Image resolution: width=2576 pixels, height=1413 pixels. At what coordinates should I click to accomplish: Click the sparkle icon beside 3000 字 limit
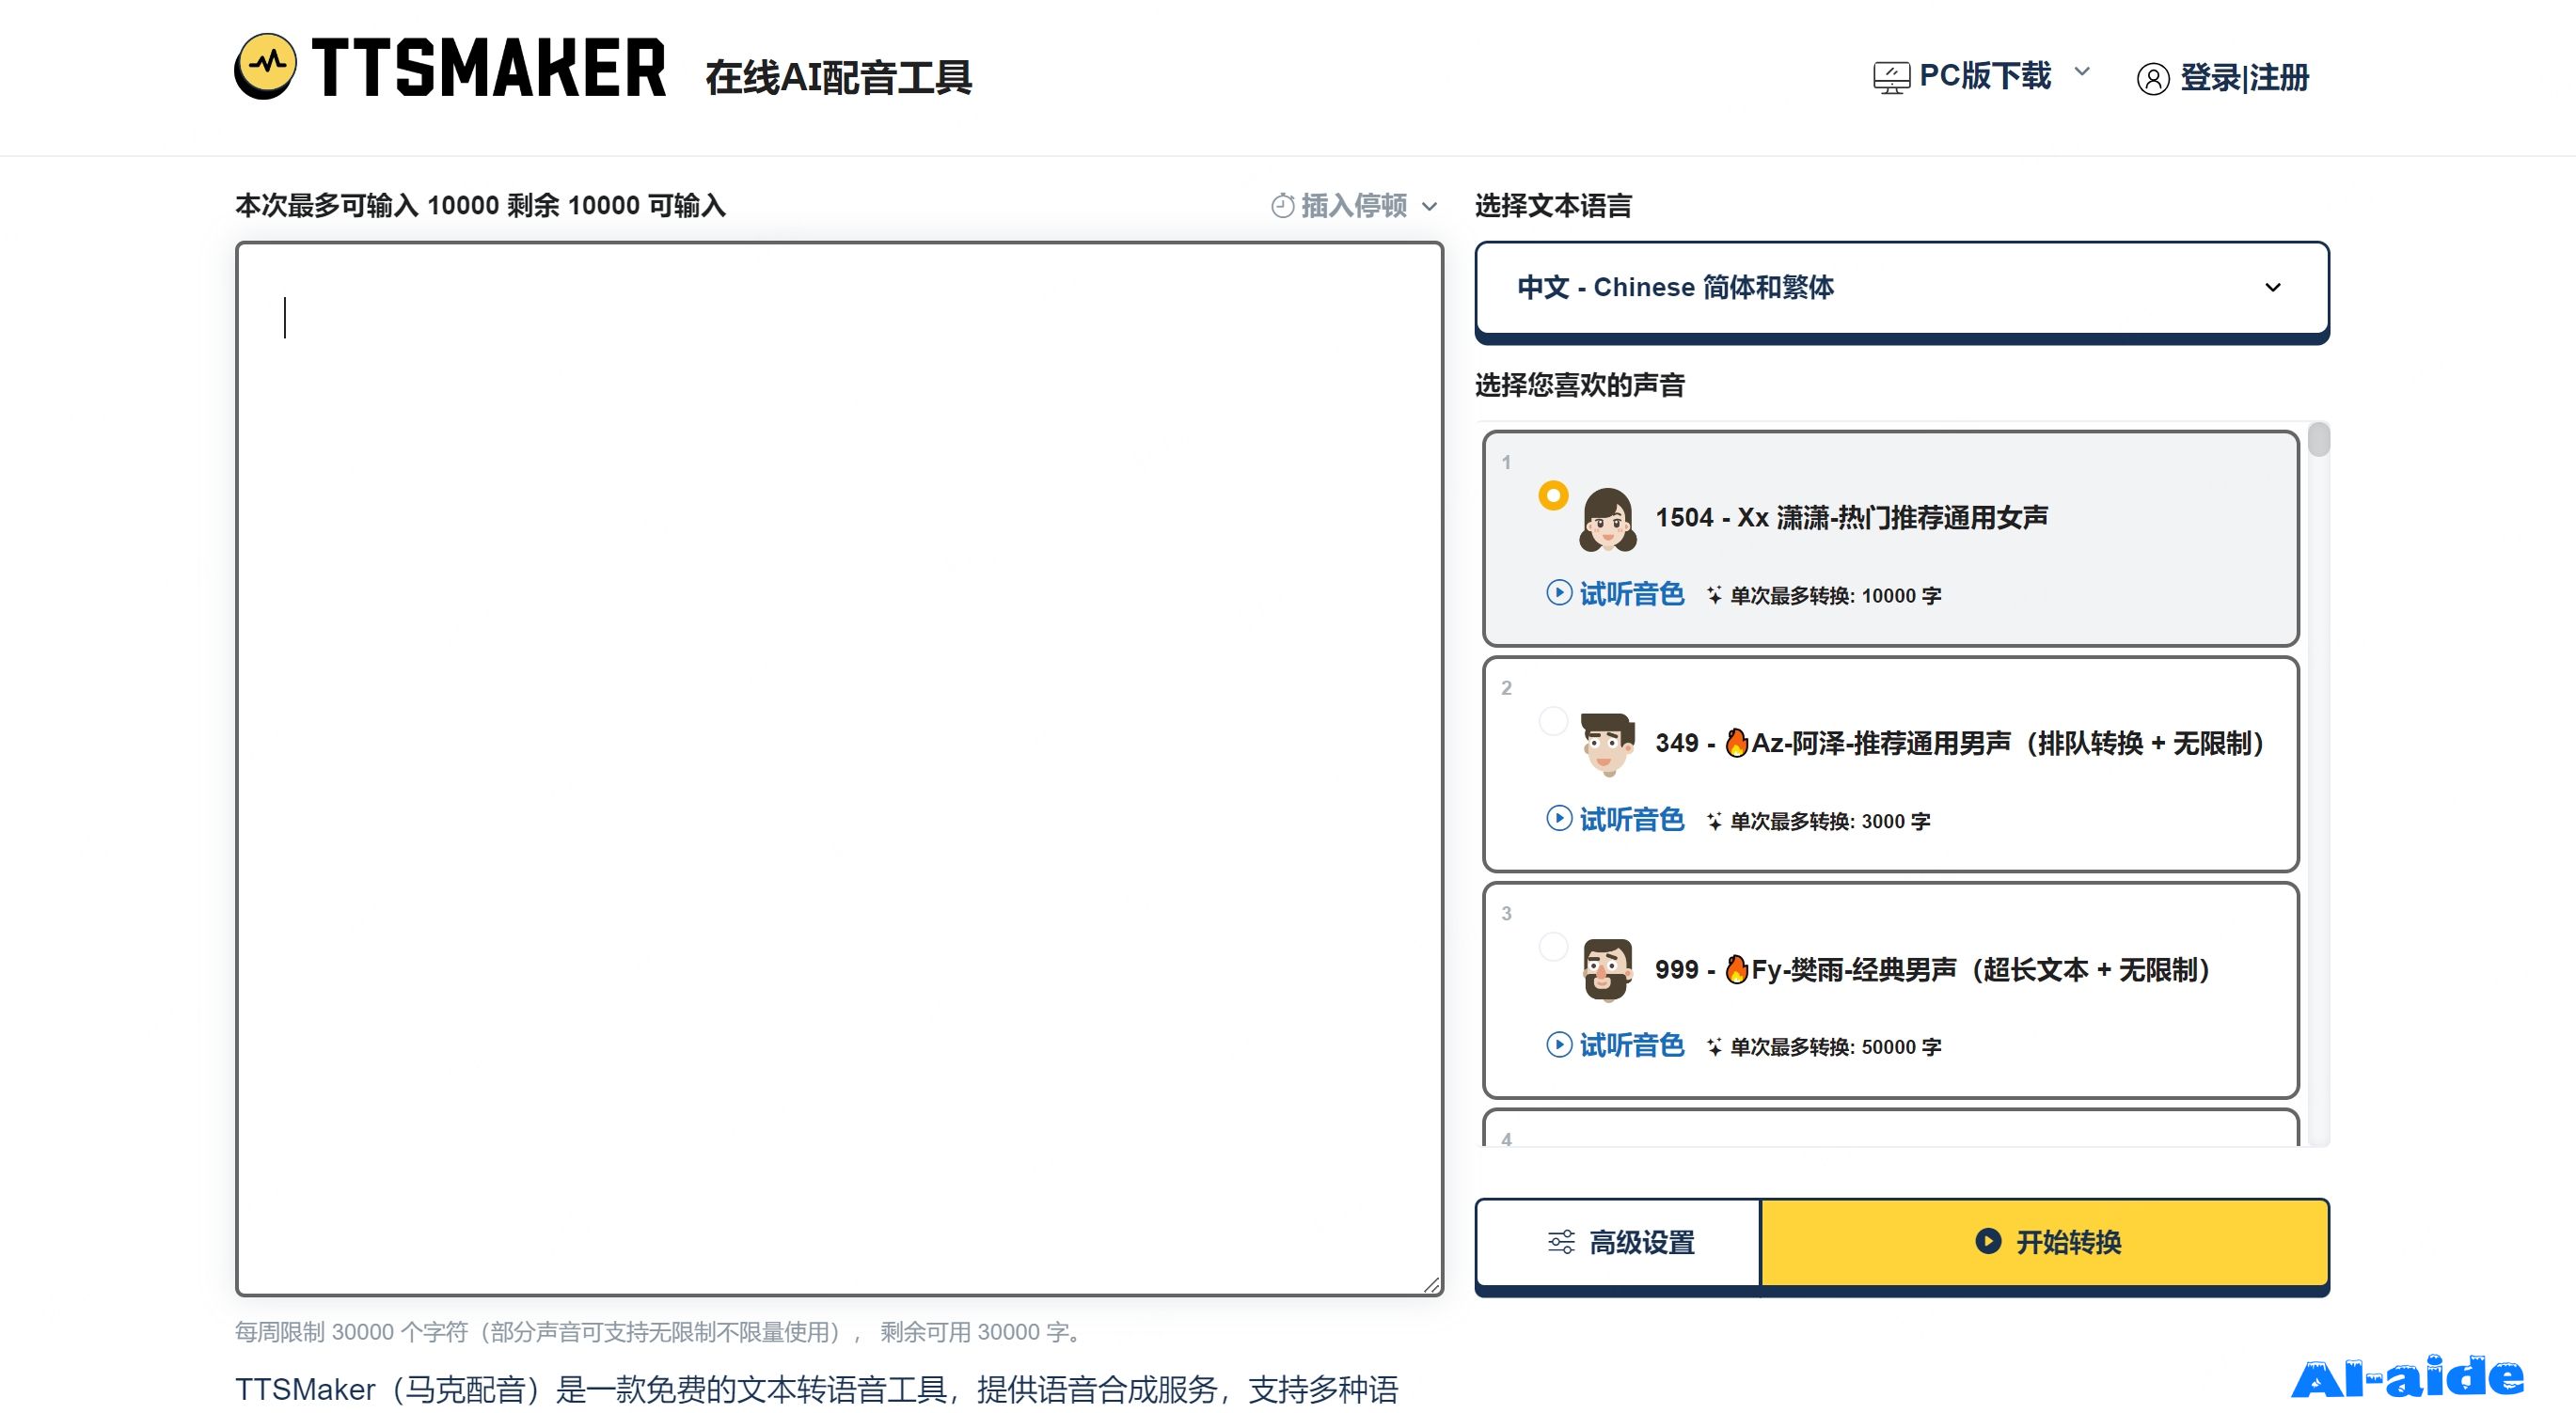pos(1714,821)
